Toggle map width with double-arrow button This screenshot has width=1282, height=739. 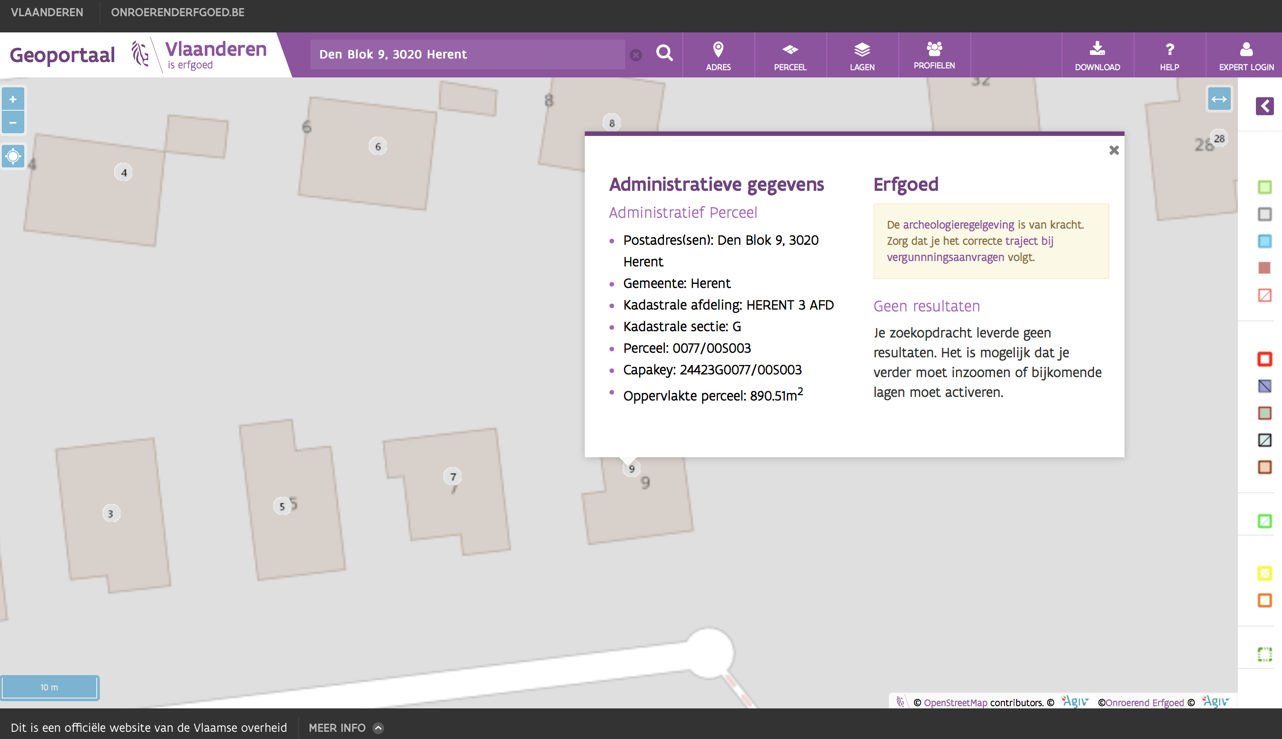point(1219,99)
